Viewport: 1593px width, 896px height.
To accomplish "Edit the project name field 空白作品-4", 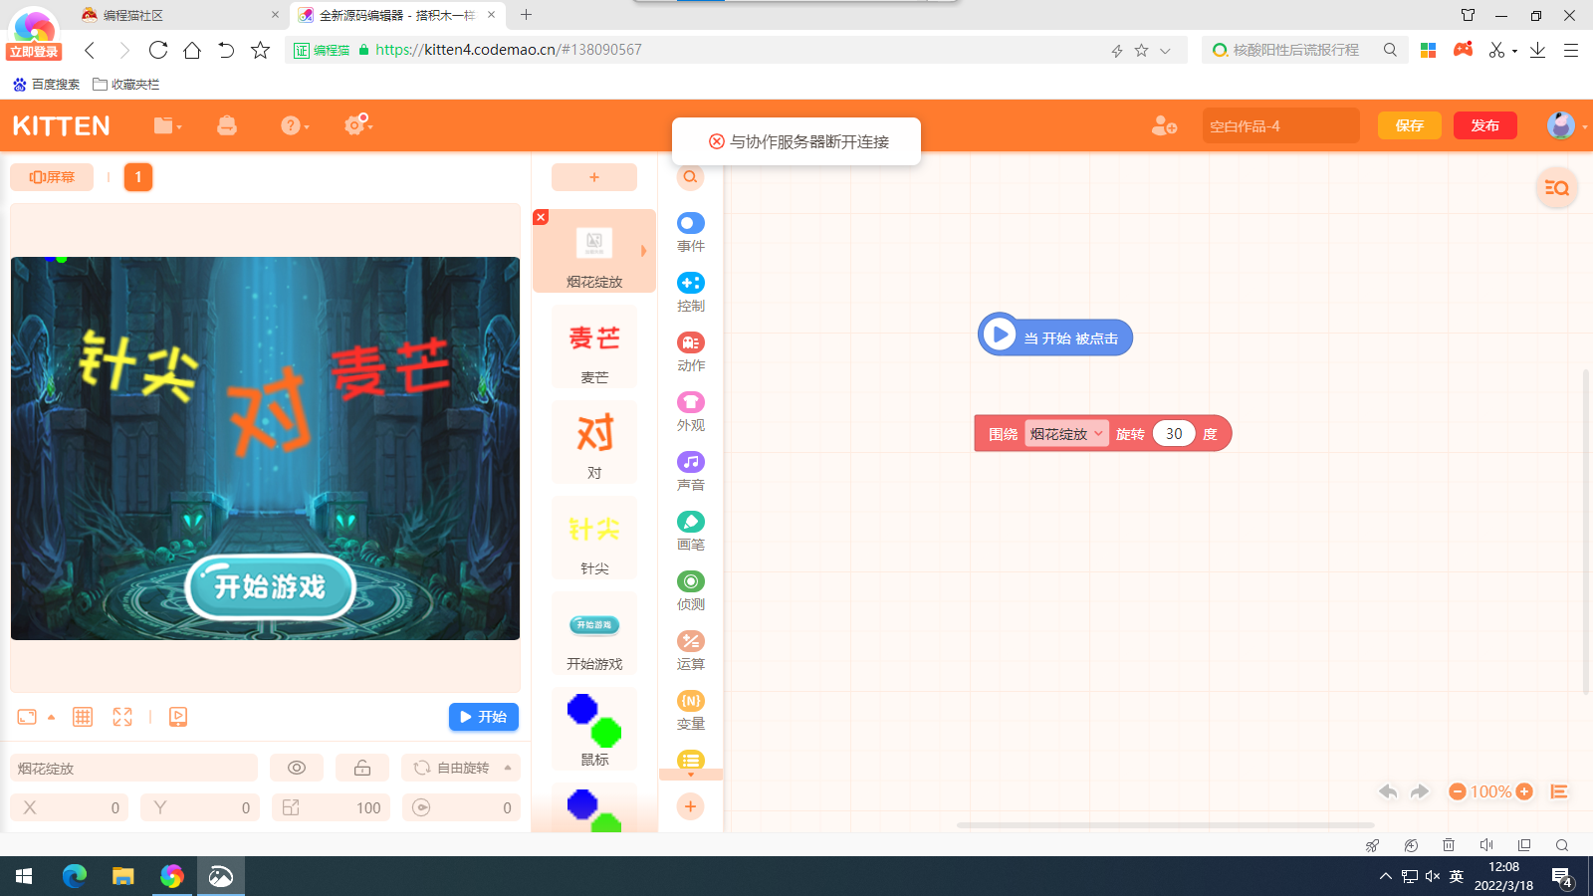I will [x=1280, y=125].
